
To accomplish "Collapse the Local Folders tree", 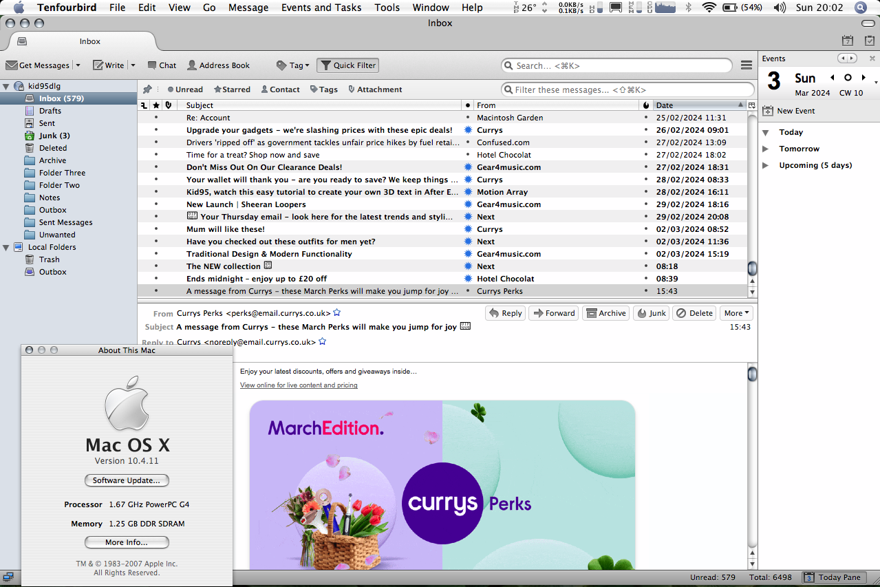I will click(x=6, y=247).
